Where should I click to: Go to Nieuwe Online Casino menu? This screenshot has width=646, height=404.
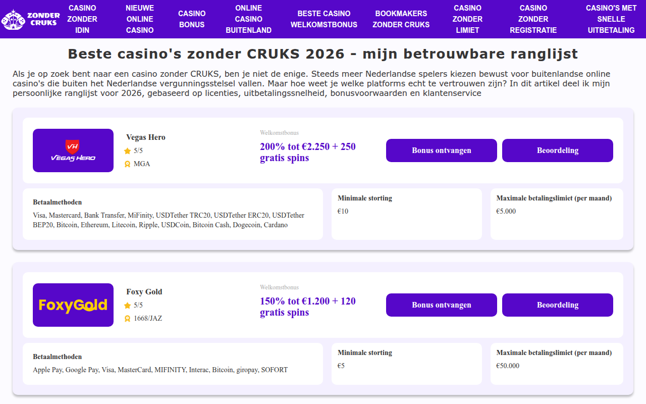pos(140,19)
